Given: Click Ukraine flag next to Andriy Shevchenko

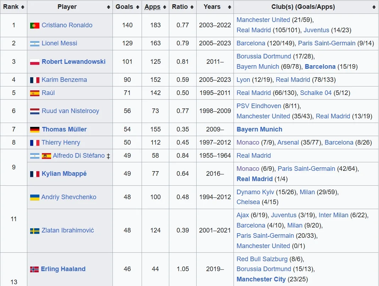Looking at the screenshot, I should pyautogui.click(x=34, y=197).
